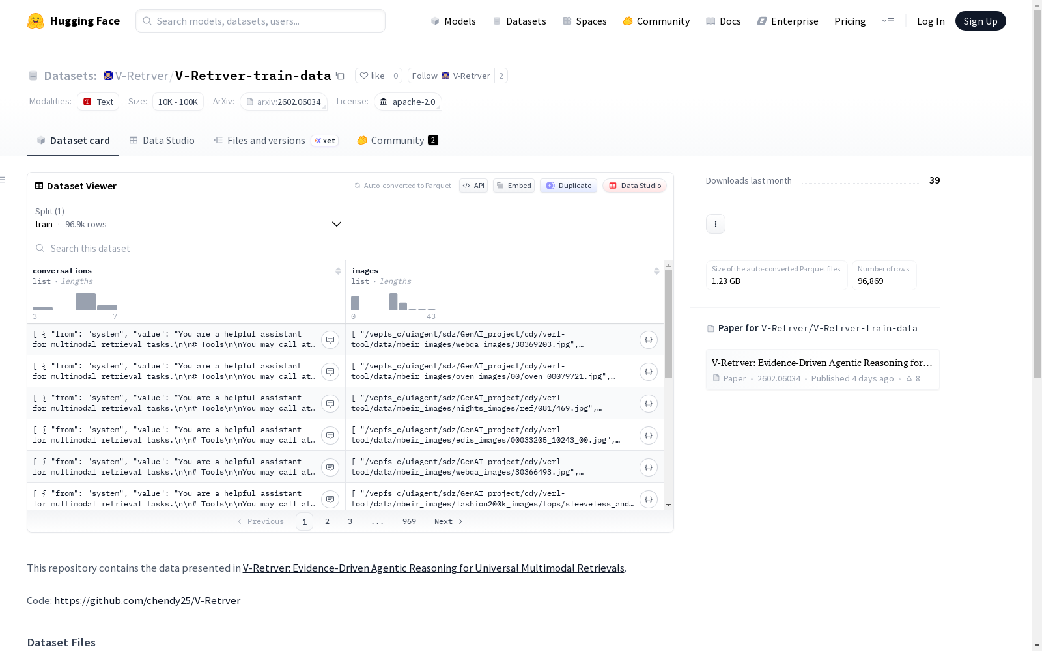Open the Pricing page

(x=850, y=21)
